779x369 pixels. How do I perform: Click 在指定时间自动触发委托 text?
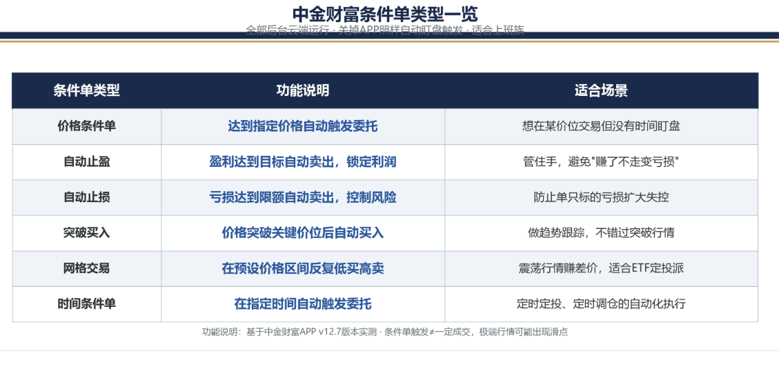(x=302, y=304)
